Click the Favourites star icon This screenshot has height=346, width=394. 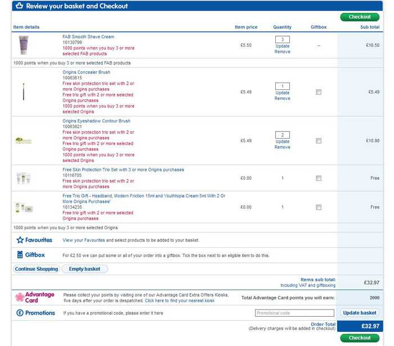tap(20, 240)
